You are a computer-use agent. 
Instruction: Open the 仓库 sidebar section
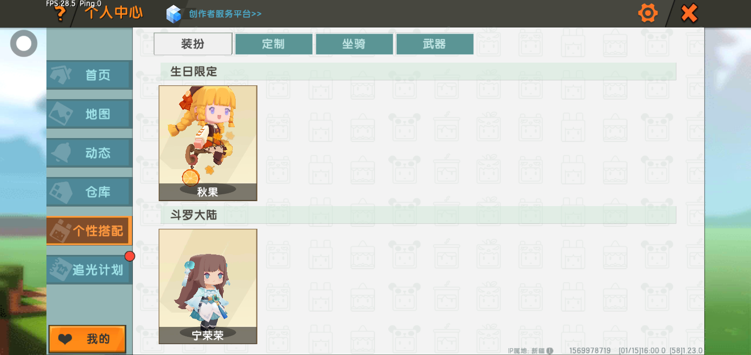click(89, 192)
